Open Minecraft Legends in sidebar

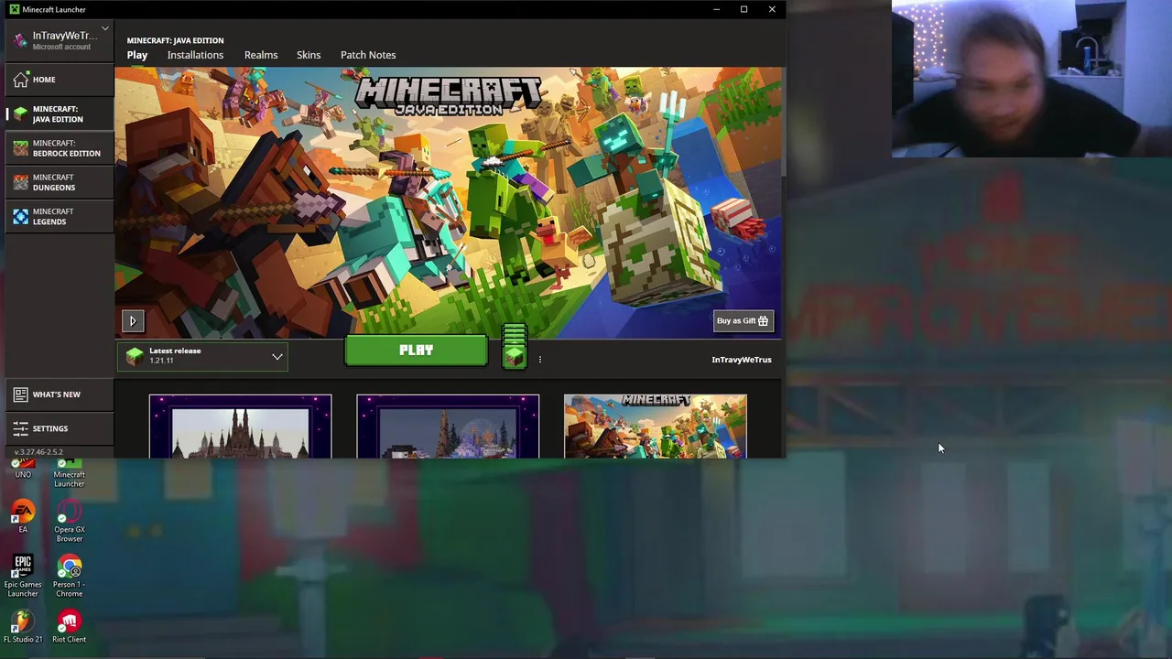(58, 216)
